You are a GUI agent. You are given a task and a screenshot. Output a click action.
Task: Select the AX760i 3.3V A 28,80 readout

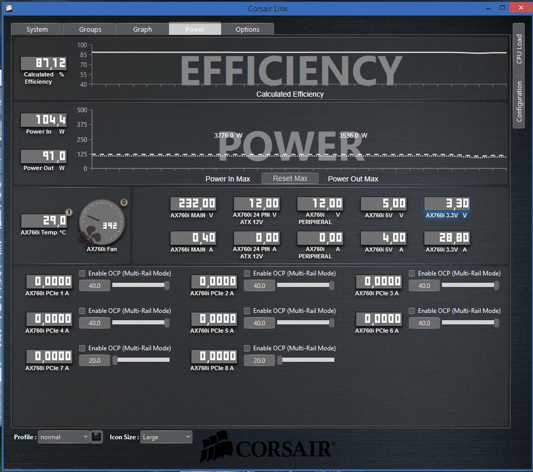click(x=447, y=238)
